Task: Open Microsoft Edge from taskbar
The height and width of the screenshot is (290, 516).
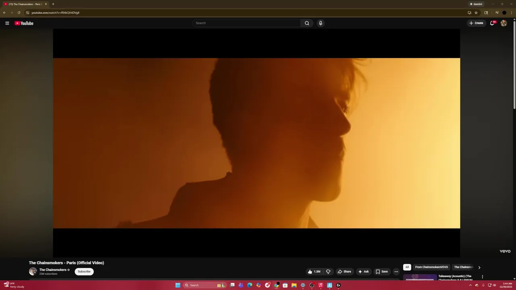Action: 250,285
